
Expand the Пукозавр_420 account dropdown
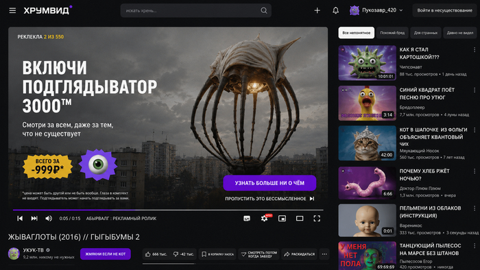click(401, 10)
